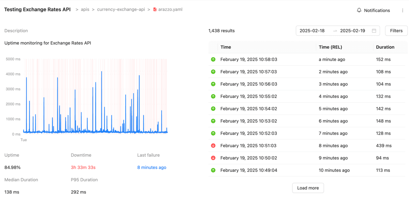The width and height of the screenshot is (409, 198).
Task: Click the end date 2025-02-19 field
Action: pos(352,31)
